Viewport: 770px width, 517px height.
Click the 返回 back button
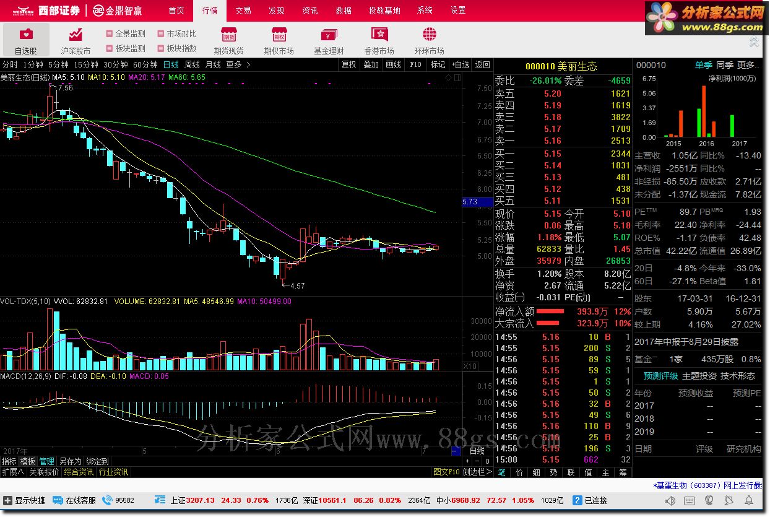click(x=482, y=64)
